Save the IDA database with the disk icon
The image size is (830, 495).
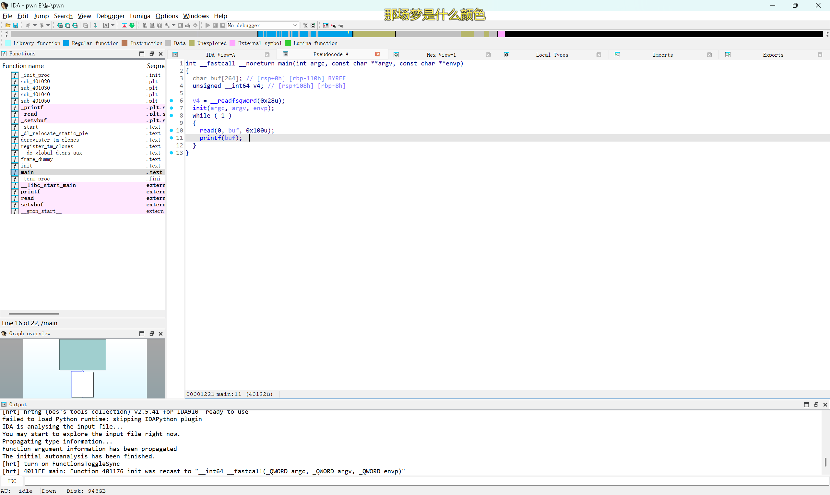(x=16, y=25)
